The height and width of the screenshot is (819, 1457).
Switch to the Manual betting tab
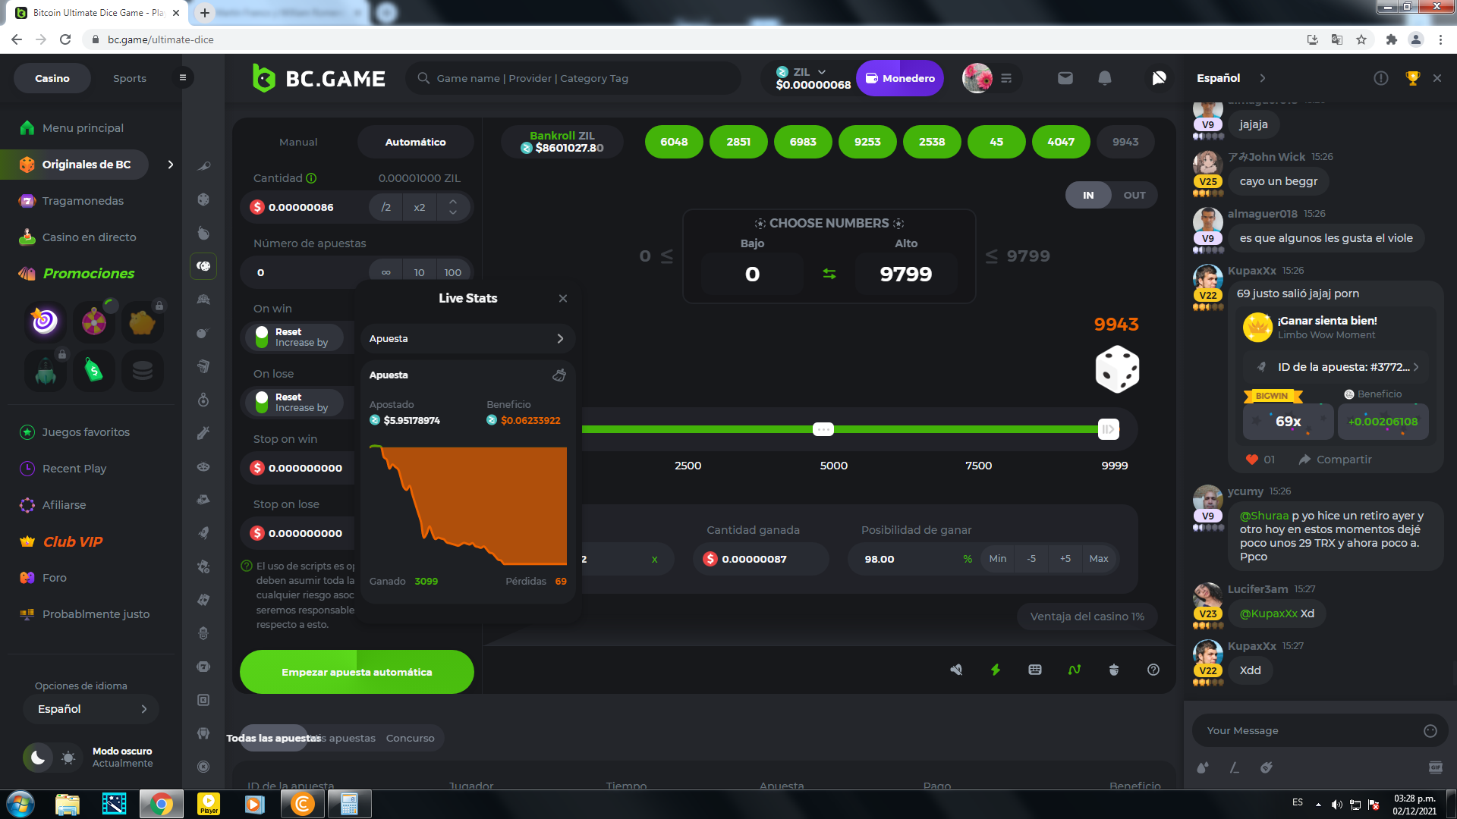click(x=298, y=142)
